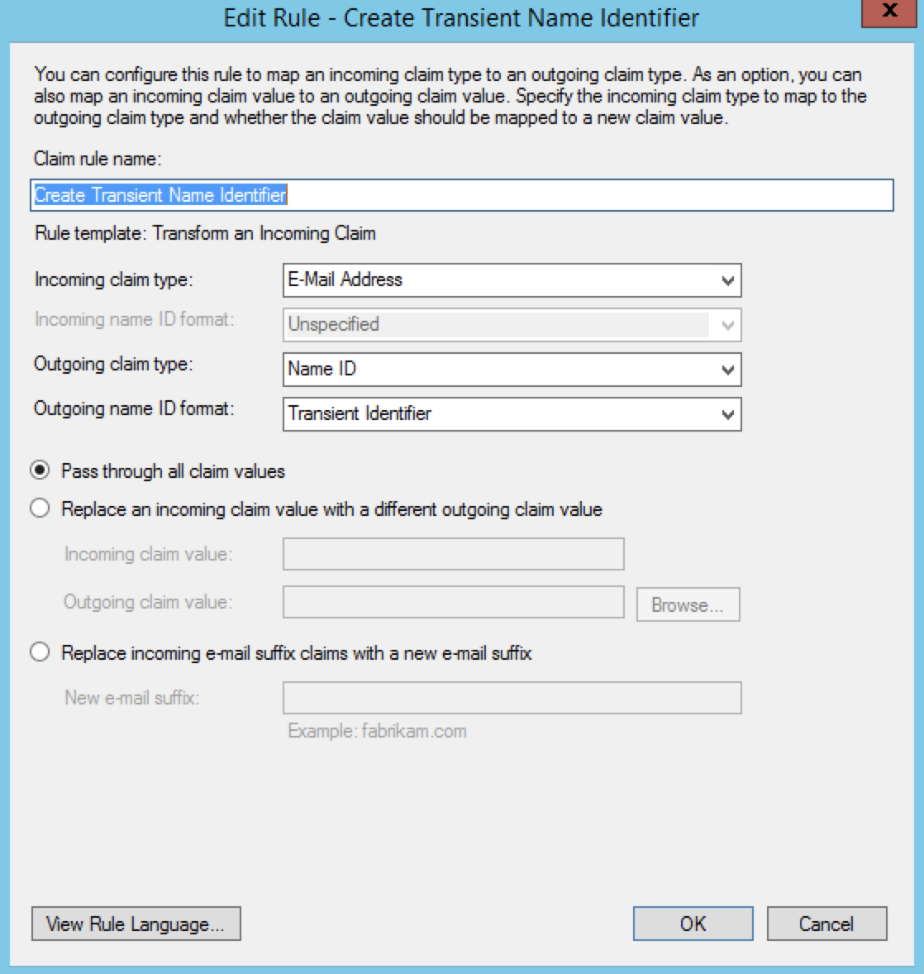
Task: Click View Rule Language button
Action: [136, 924]
